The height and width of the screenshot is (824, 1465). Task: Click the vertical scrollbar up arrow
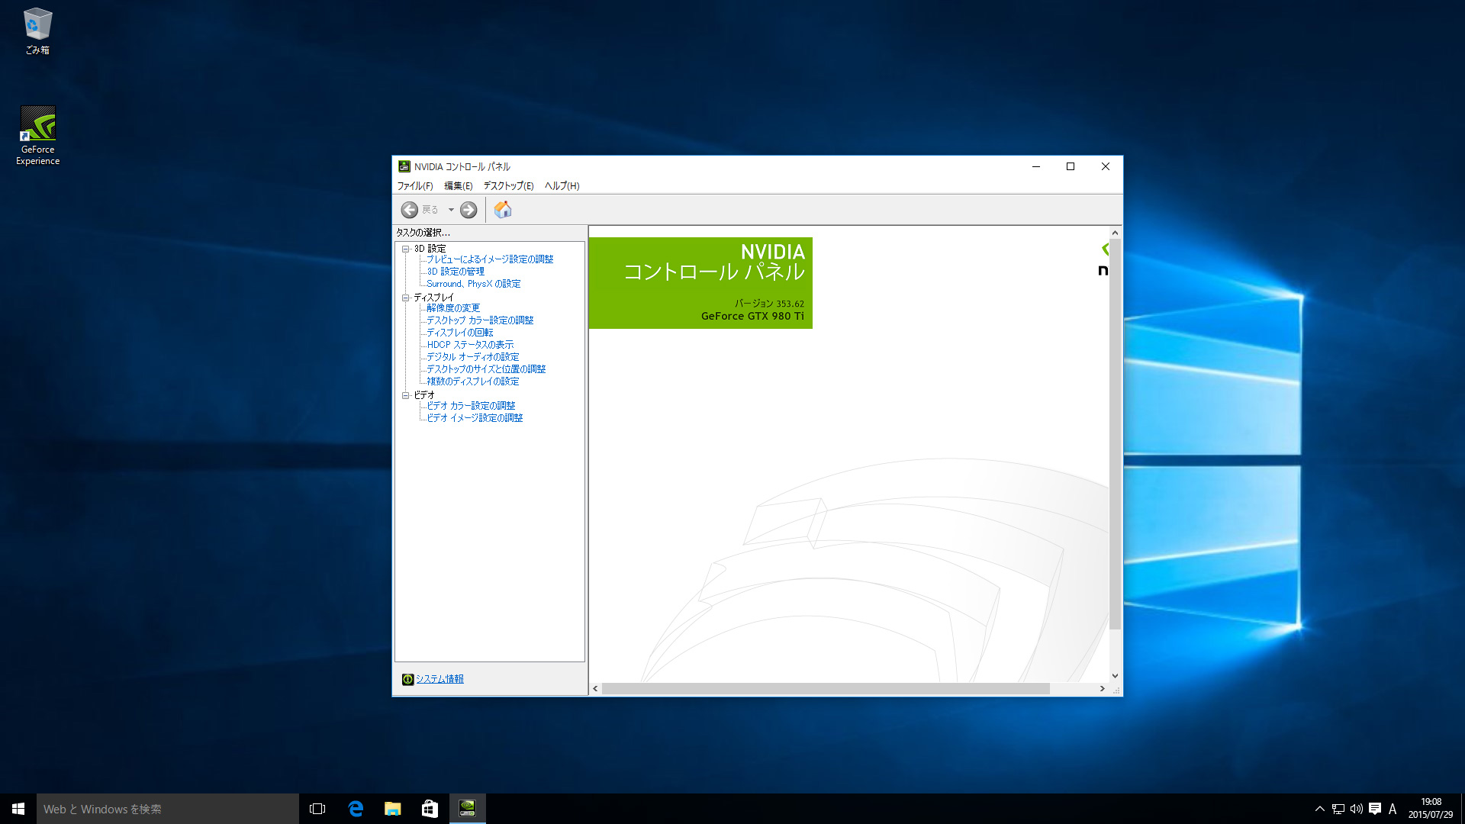1115,233
